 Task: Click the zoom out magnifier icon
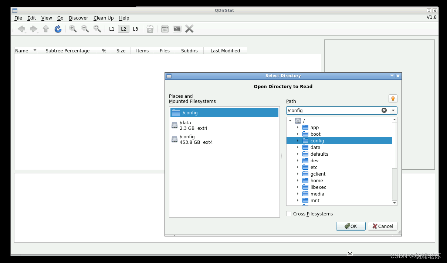point(85,29)
